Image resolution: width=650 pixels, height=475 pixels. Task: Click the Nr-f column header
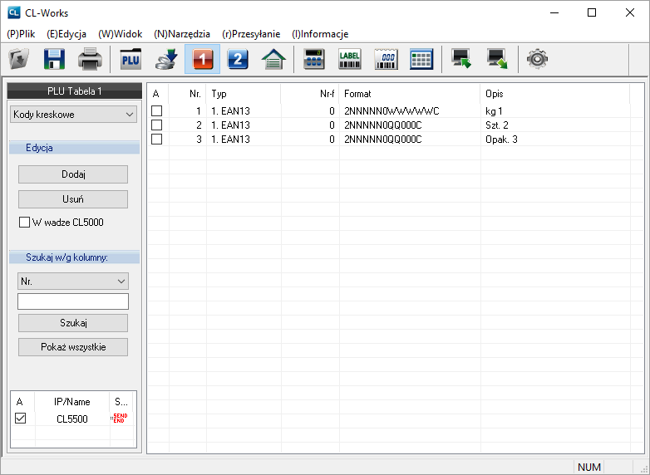pyautogui.click(x=310, y=94)
